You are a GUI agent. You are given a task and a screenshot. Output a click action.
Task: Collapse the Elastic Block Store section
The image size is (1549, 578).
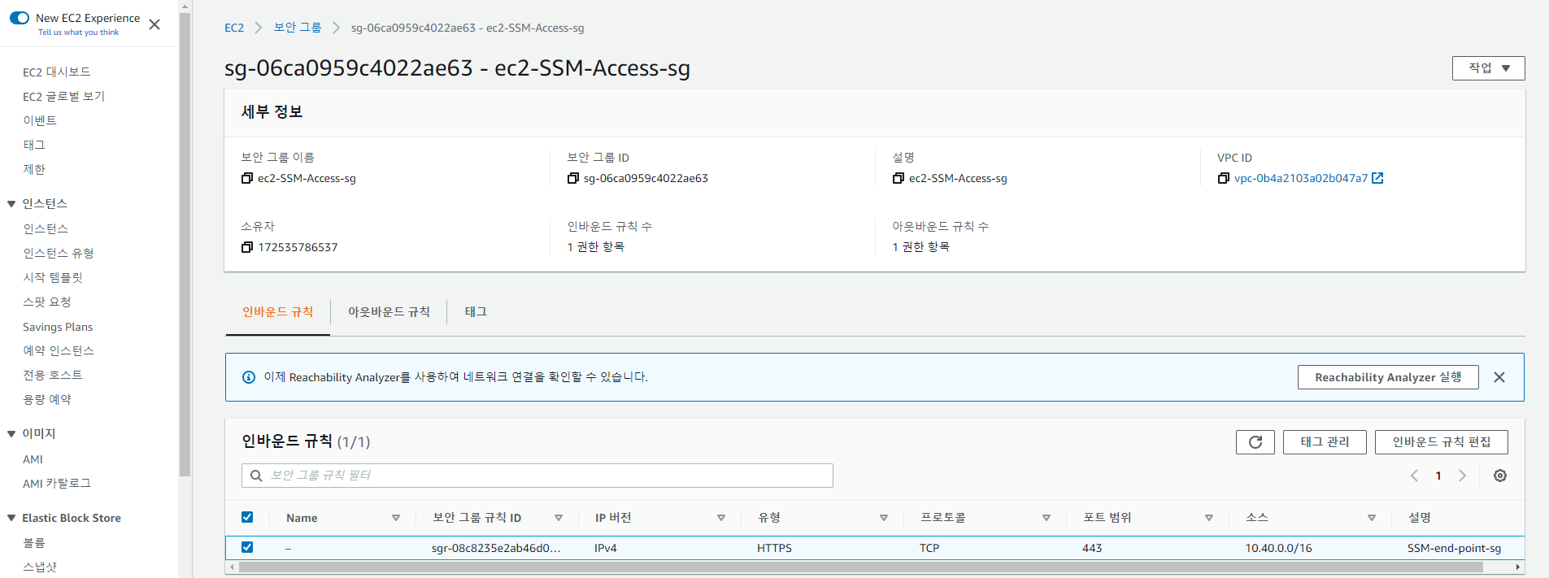point(11,518)
